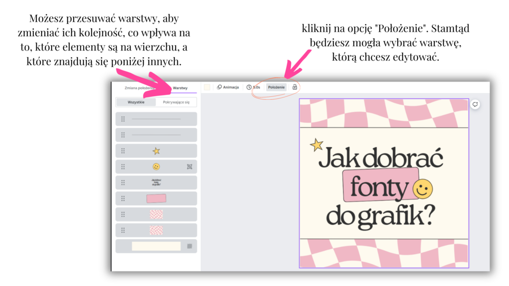Select the text layer thumbnail in layers list
509x286 pixels.
tap(156, 183)
